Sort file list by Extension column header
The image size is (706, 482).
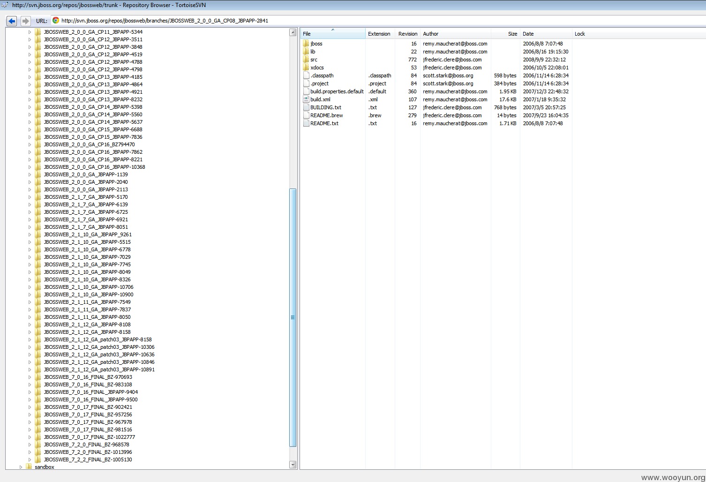click(380, 34)
